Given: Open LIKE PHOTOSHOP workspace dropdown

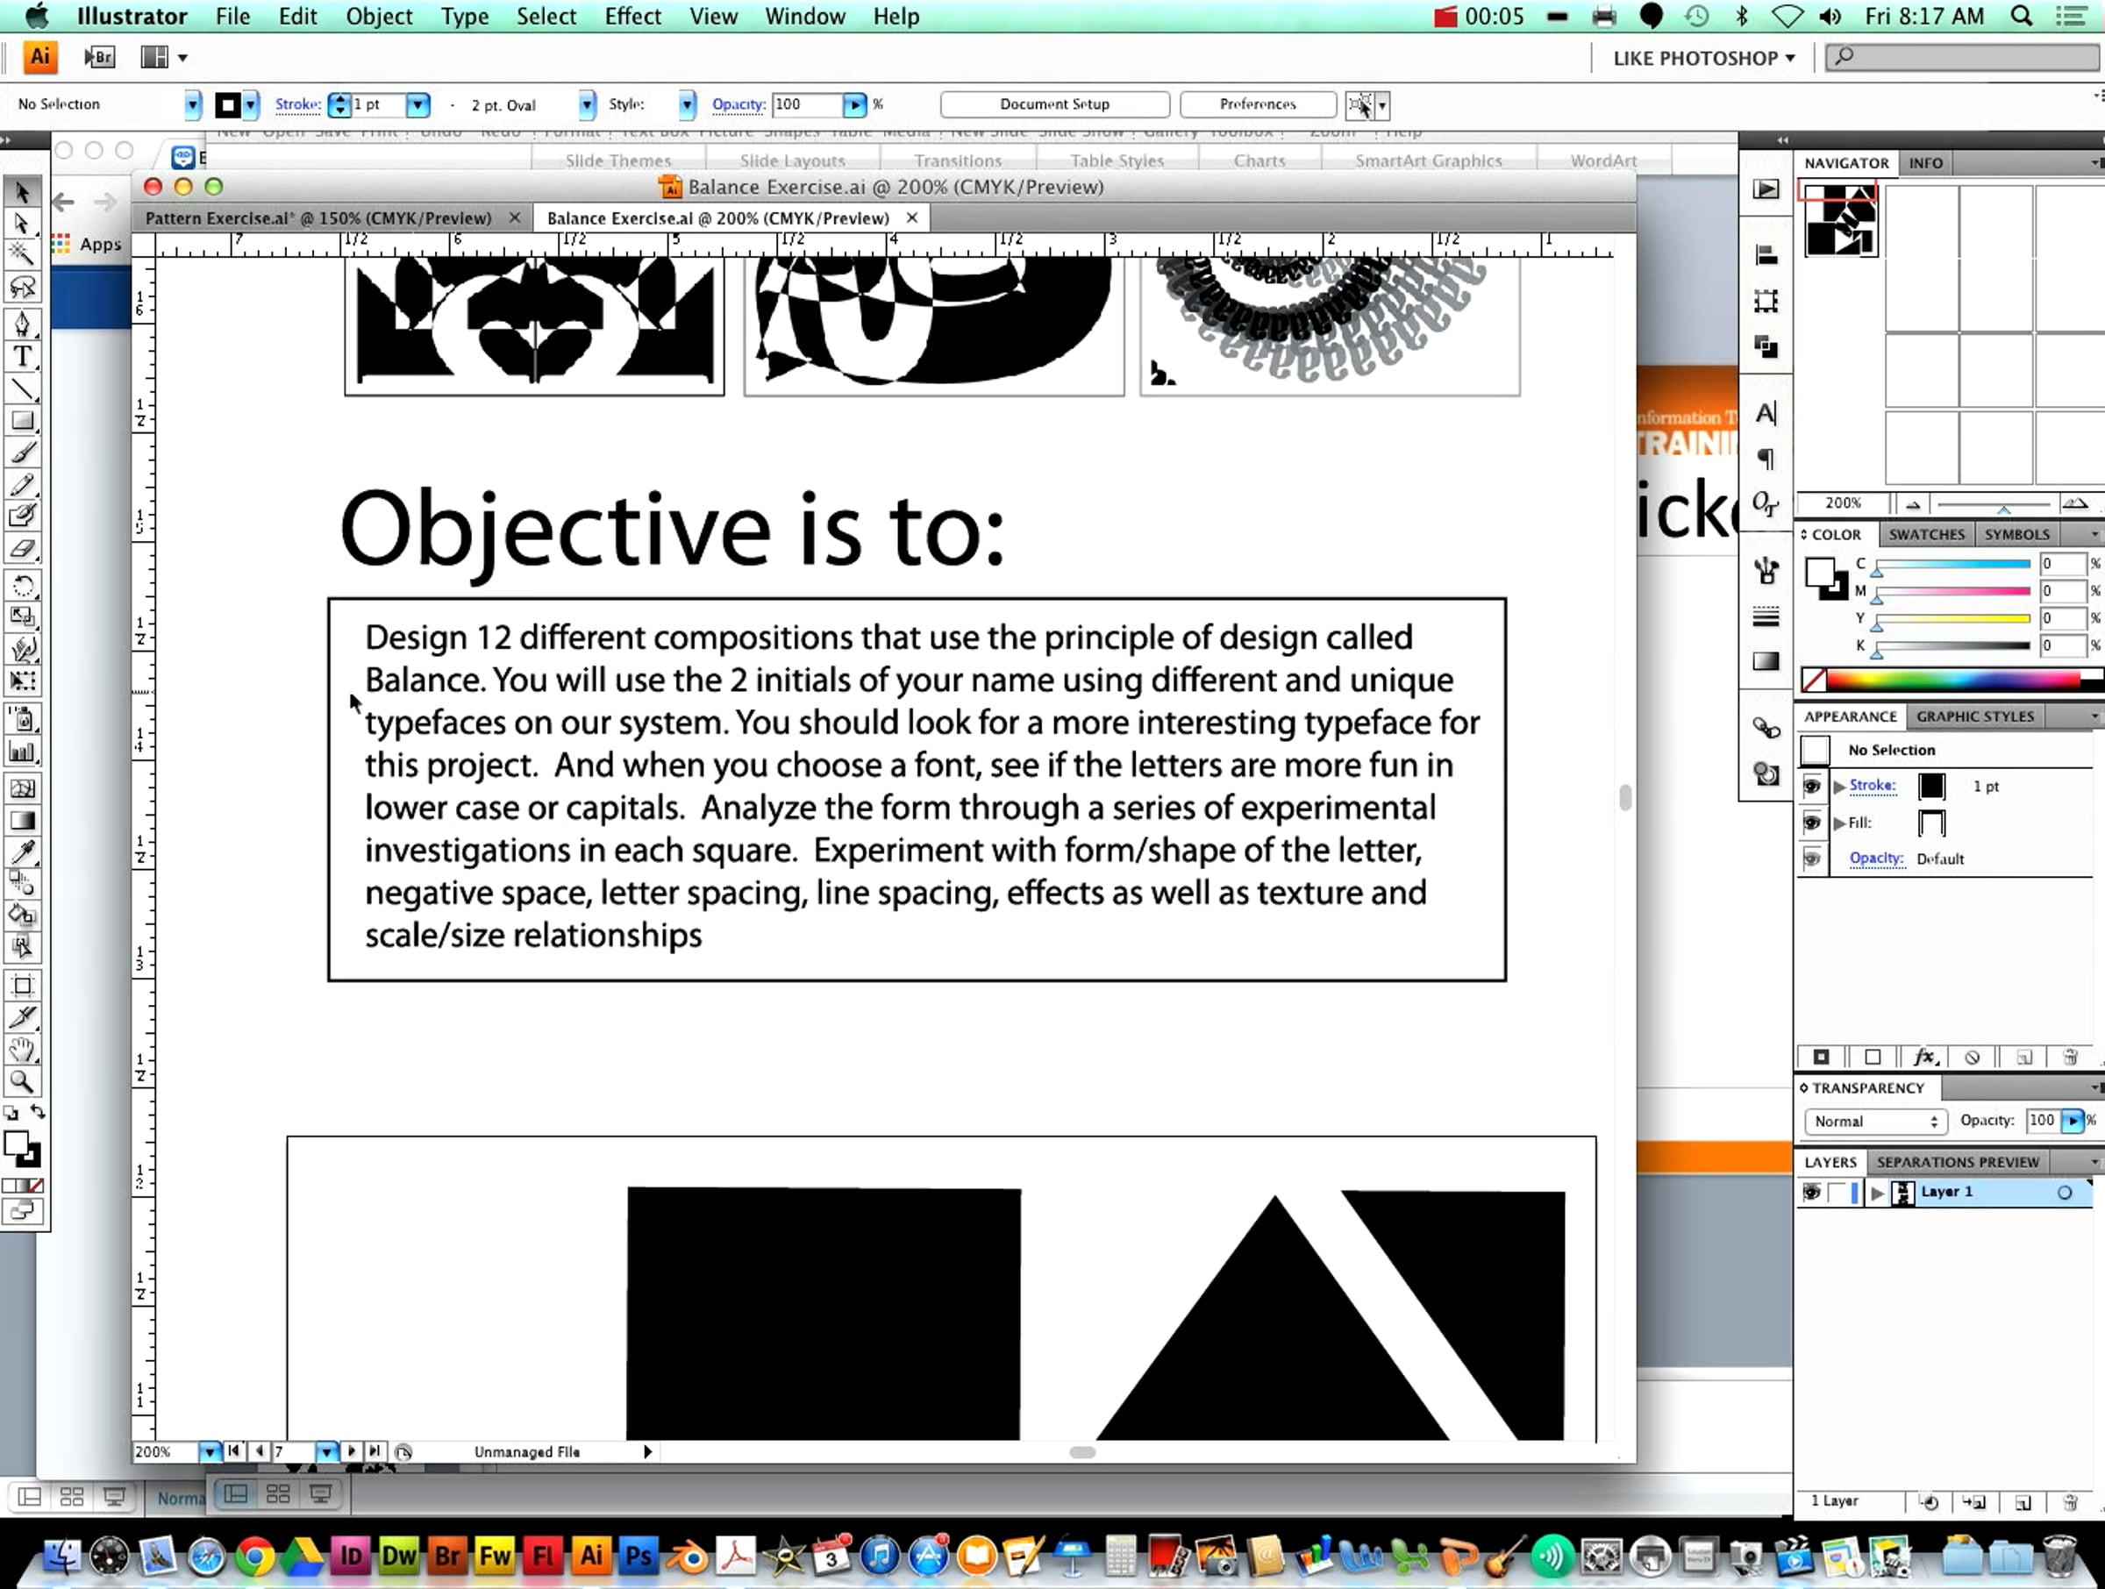Looking at the screenshot, I should pyautogui.click(x=1702, y=58).
